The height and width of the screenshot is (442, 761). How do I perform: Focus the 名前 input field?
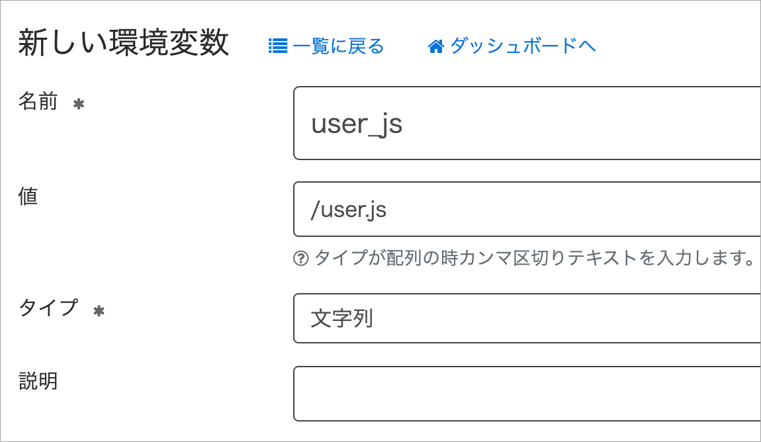527,123
